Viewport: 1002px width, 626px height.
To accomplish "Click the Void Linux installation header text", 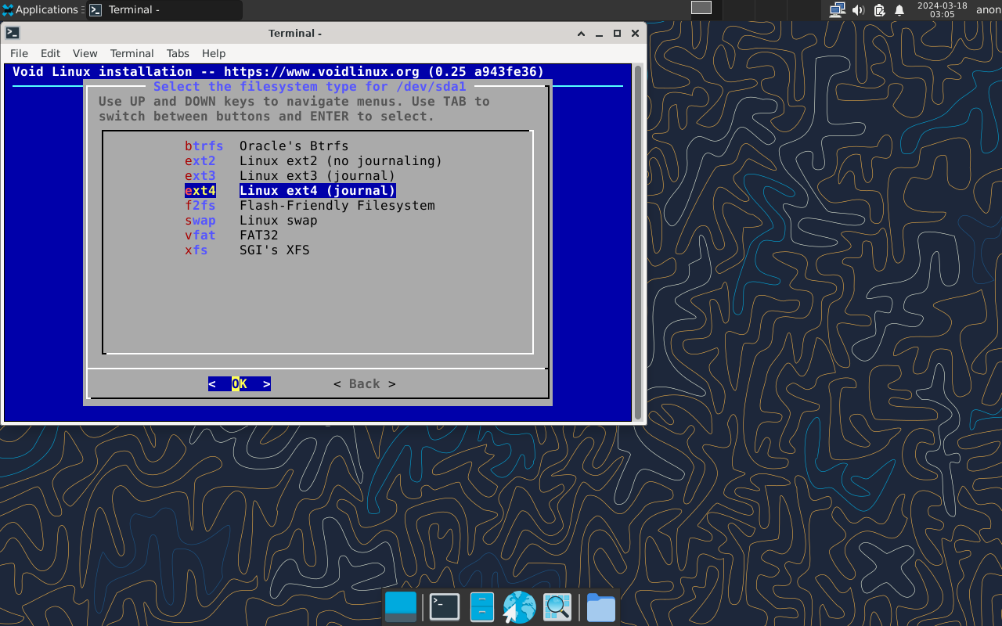I will 278,72.
